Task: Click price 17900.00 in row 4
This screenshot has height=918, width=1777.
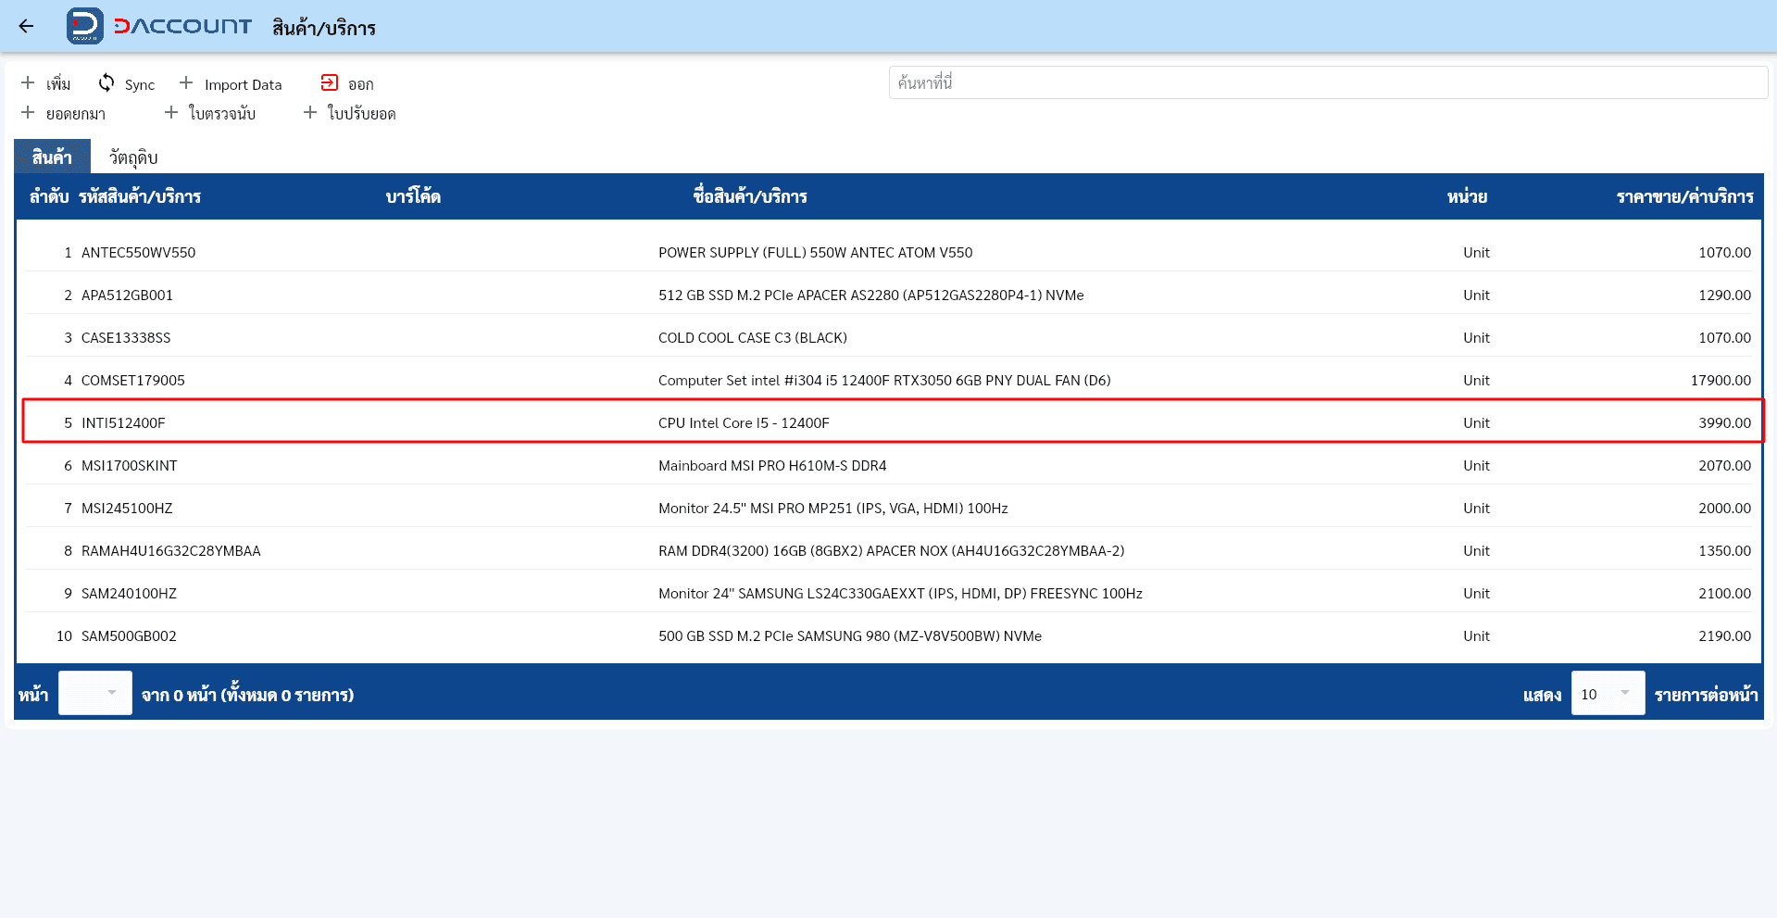Action: (1721, 380)
